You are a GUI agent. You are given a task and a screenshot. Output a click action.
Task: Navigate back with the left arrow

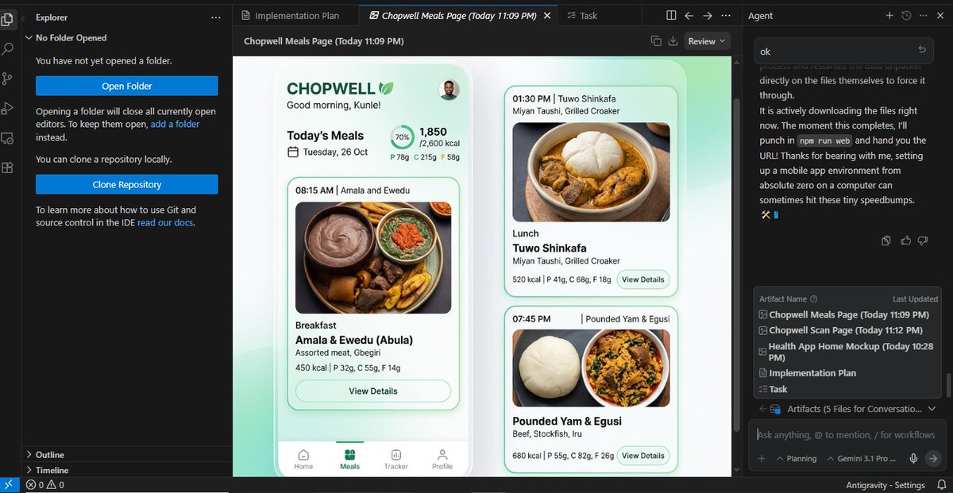(x=689, y=15)
